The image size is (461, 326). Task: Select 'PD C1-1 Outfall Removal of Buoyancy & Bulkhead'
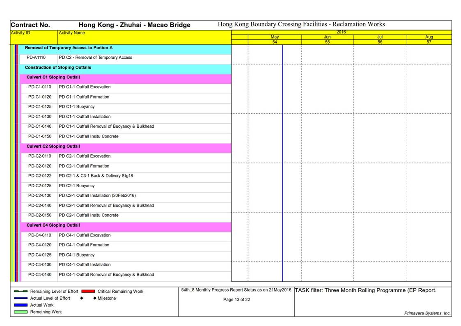(x=106, y=126)
